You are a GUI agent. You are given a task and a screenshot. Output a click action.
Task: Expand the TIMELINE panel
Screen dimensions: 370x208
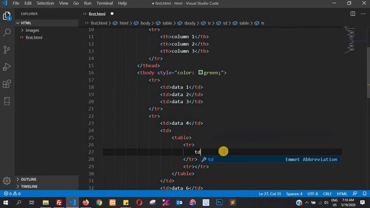[x=47, y=186]
